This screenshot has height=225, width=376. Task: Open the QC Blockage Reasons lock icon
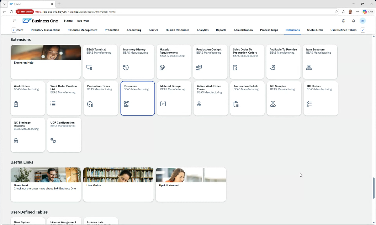(x=16, y=141)
